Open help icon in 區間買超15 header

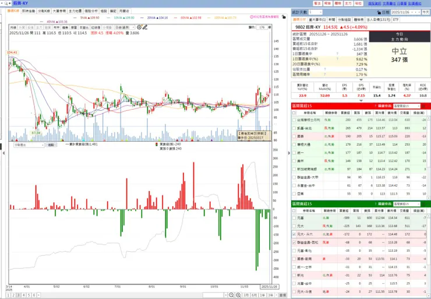pos(376,106)
